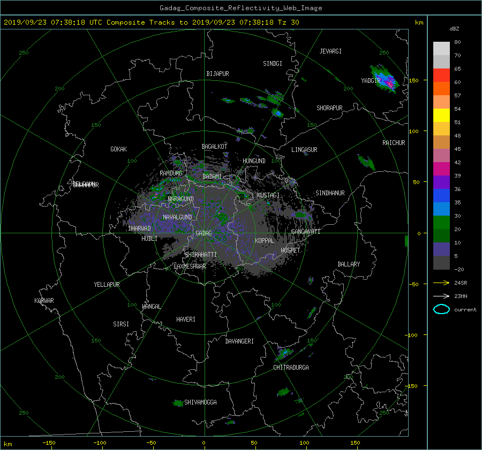
Task: Select the magenta 39-42 dBZ color band
Action: point(441,169)
